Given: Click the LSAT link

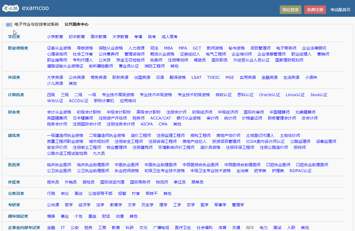Looking at the screenshot, I should click(x=196, y=77).
